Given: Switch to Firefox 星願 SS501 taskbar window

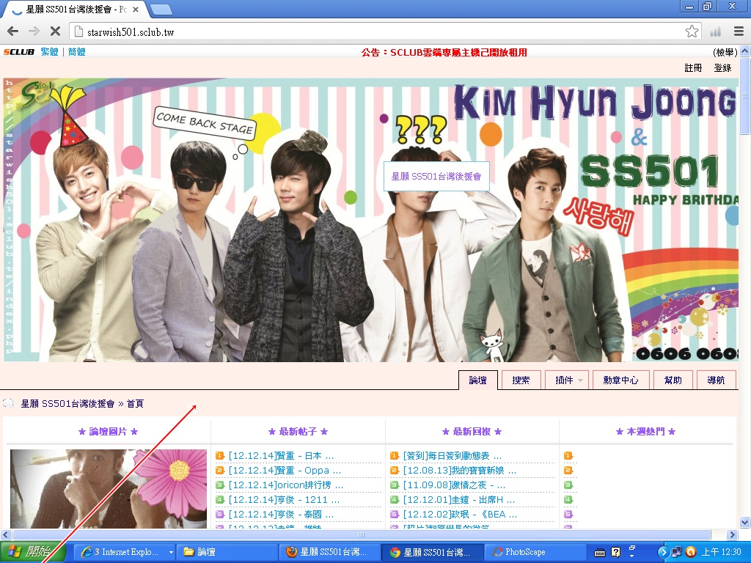Looking at the screenshot, I should (331, 552).
